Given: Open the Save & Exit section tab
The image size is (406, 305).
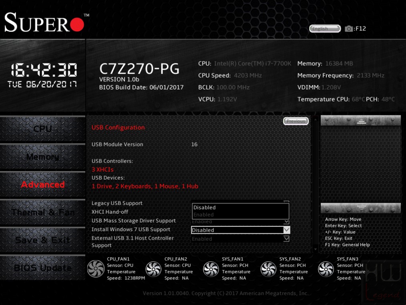Looking at the screenshot, I should click(x=43, y=240).
